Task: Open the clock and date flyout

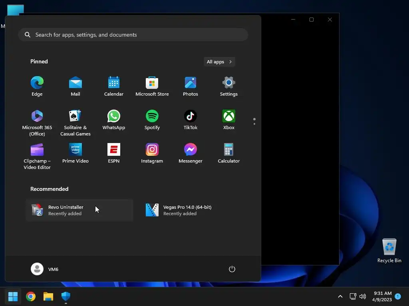Action: (382, 296)
